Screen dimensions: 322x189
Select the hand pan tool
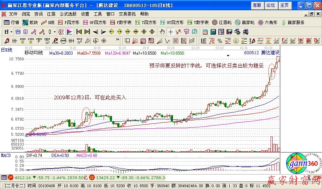point(162,31)
